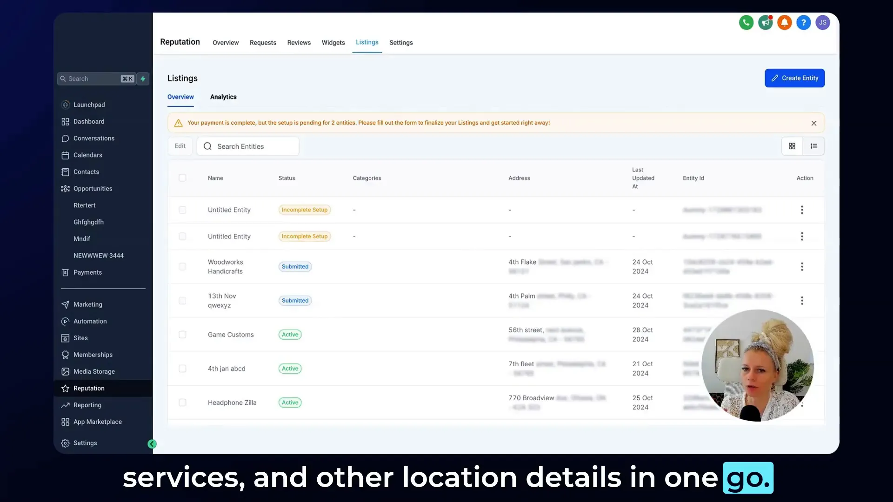Viewport: 893px width, 502px height.
Task: Click the green phone call icon
Action: coord(746,22)
